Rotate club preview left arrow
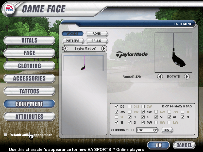 (x=160, y=77)
